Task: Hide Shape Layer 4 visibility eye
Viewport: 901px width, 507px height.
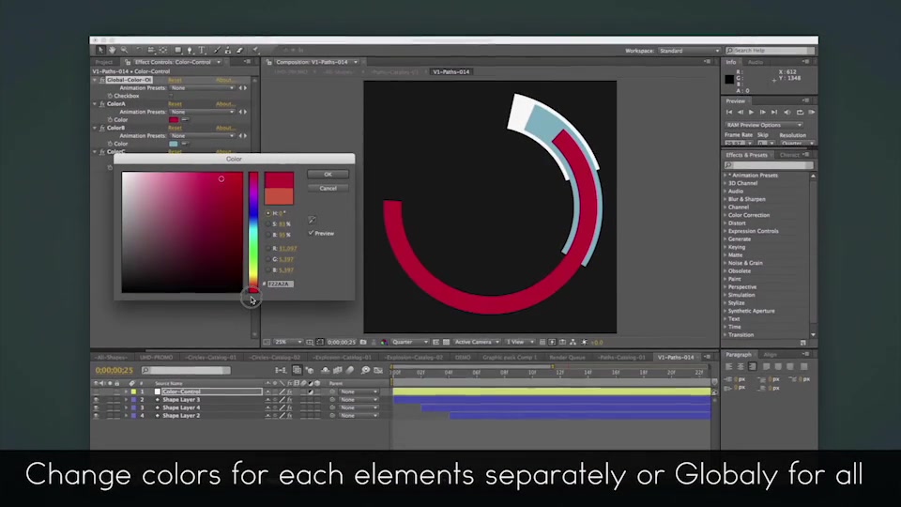Action: point(96,407)
